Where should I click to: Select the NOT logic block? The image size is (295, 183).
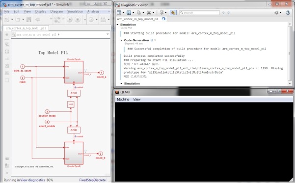[71, 105]
